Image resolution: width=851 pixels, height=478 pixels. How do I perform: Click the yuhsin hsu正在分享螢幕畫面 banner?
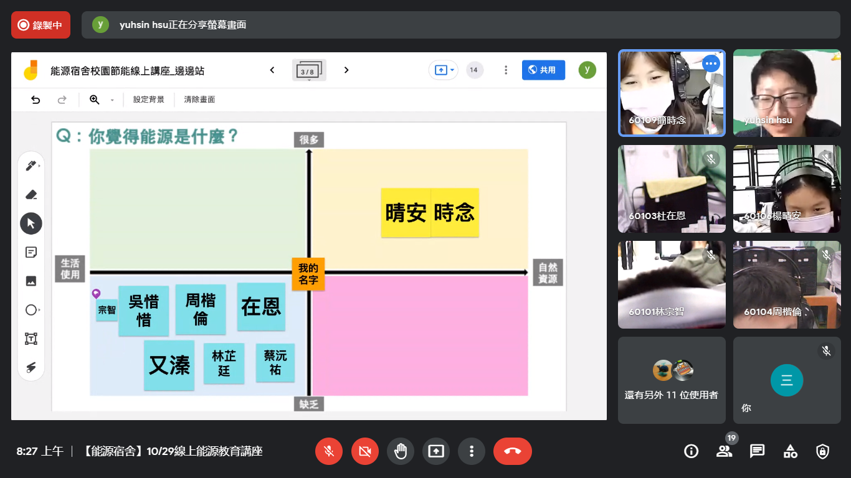click(x=461, y=25)
